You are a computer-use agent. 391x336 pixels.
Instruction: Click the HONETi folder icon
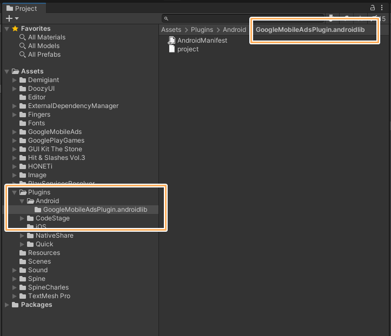click(23, 166)
